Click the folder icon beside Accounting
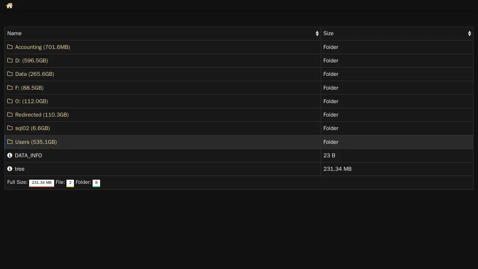The image size is (478, 269). (10, 47)
